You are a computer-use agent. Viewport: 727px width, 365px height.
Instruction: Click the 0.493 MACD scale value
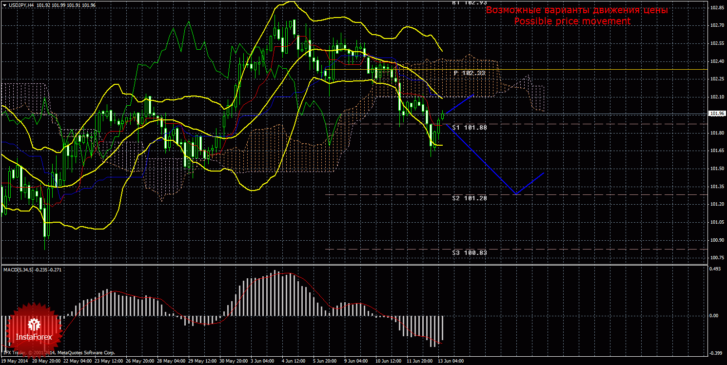714,269
